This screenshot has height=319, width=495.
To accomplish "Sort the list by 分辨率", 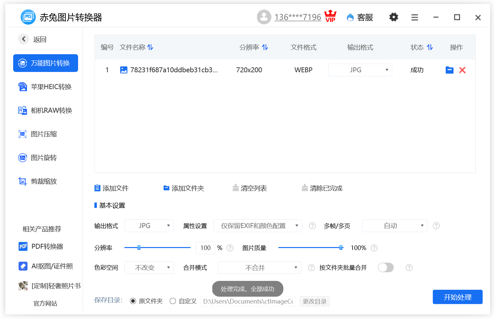I will click(x=265, y=47).
